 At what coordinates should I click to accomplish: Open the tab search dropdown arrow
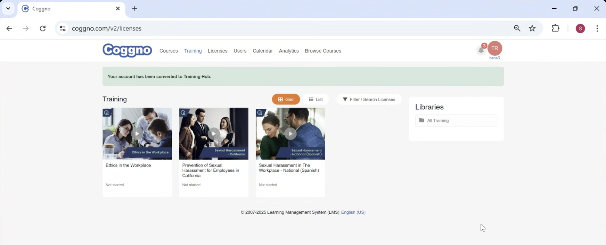click(8, 9)
